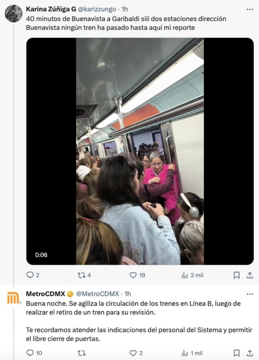Viewport: 259px width, 360px height.
Task: Open more options on MetroCDMX reply
Action: click(250, 294)
